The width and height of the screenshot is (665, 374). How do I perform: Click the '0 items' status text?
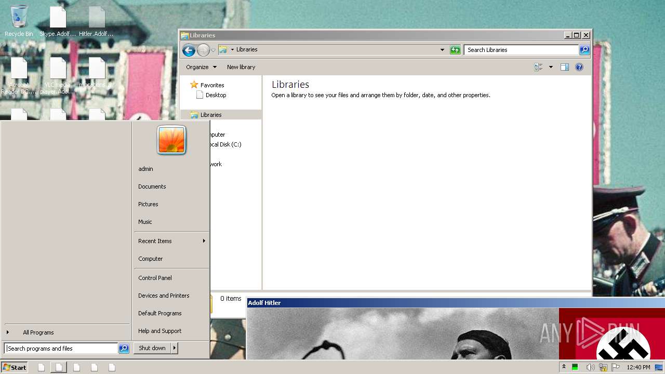point(231,299)
